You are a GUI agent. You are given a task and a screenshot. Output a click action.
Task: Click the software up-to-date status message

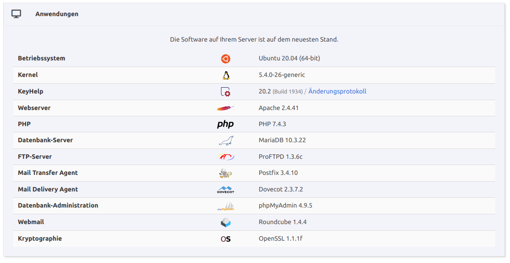click(x=254, y=39)
